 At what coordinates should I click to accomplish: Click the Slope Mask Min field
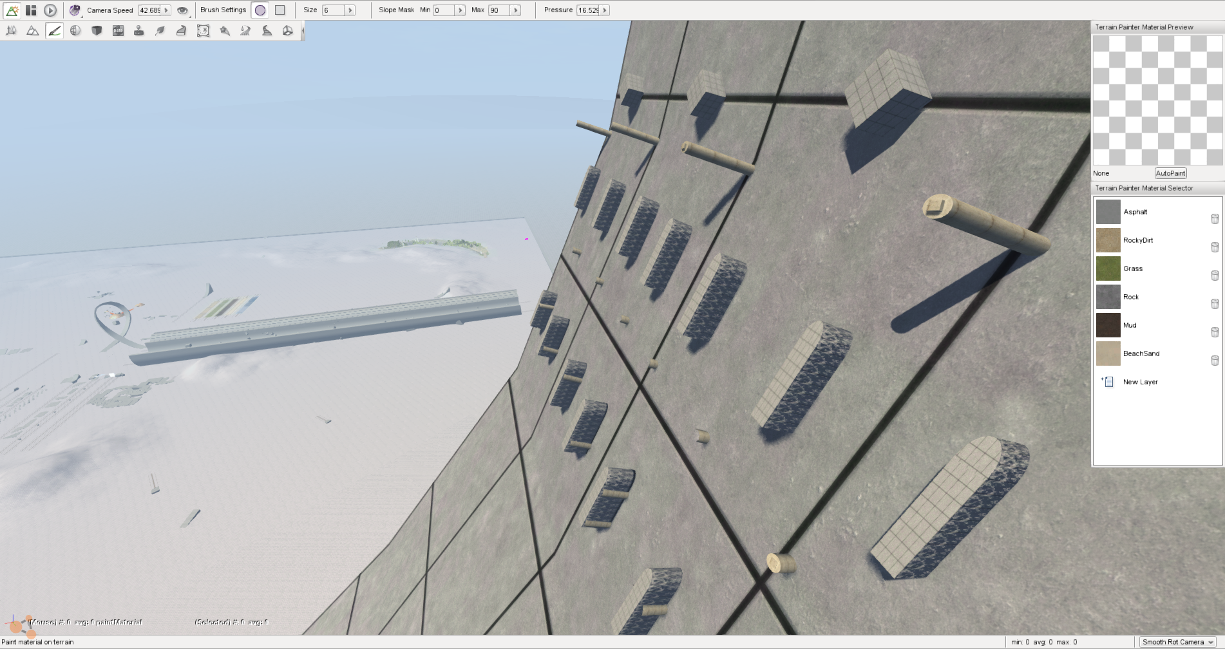click(x=444, y=10)
